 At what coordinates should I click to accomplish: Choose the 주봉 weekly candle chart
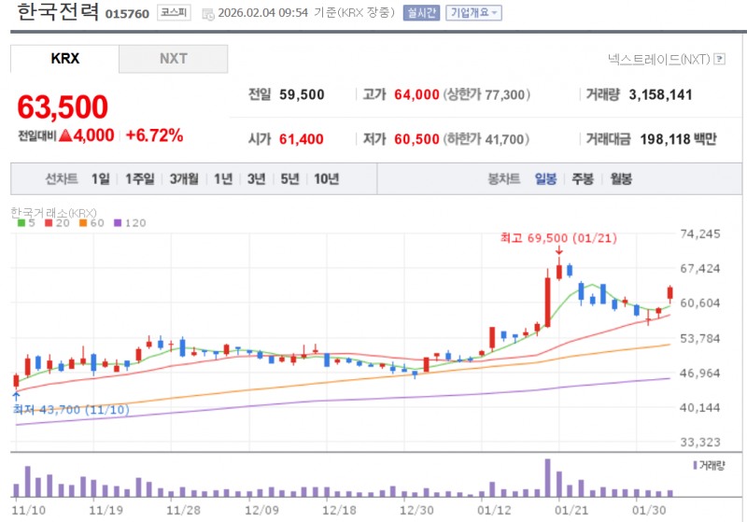click(x=583, y=179)
